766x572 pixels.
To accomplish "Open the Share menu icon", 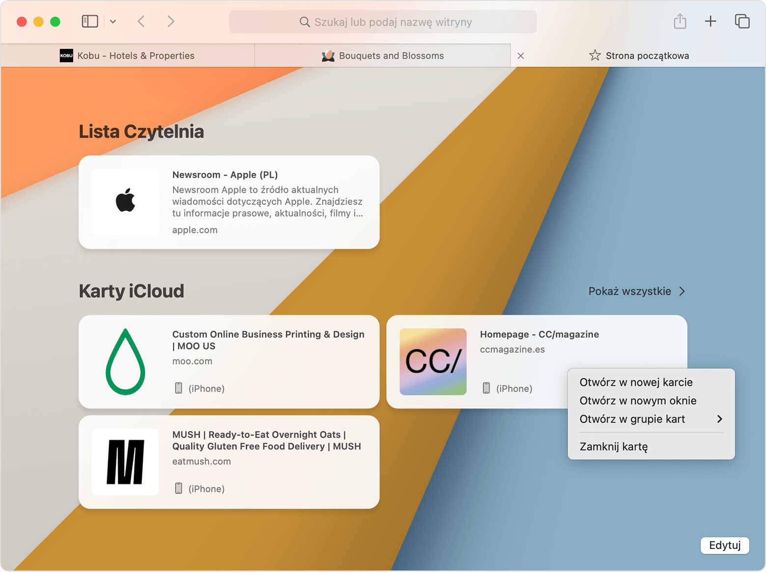I will (680, 21).
